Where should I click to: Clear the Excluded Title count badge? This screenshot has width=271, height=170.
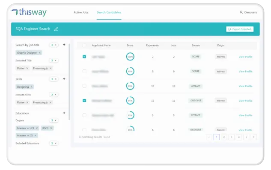56,61
